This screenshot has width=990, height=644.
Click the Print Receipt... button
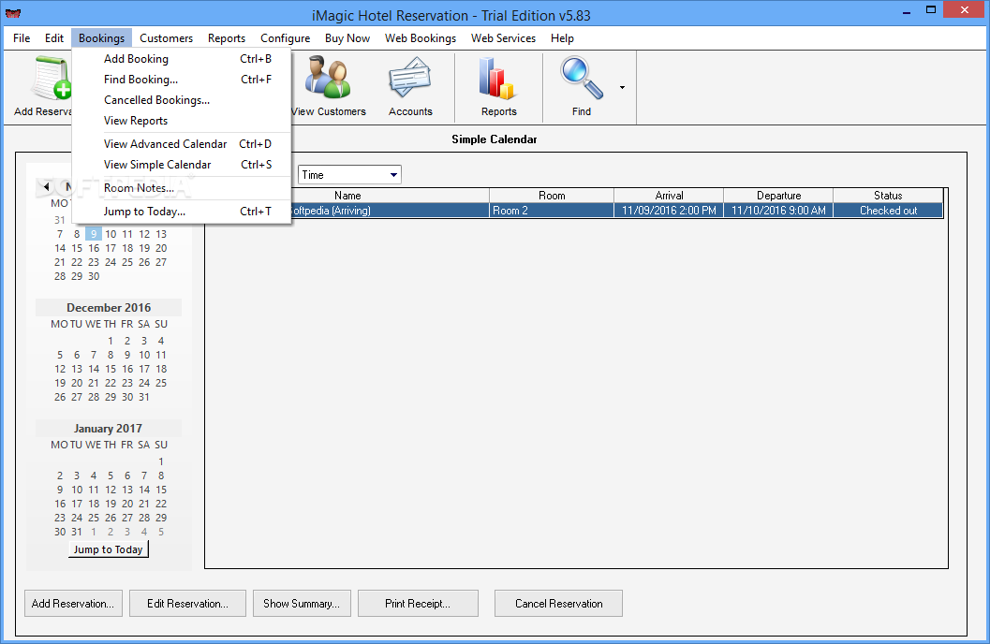pos(418,604)
